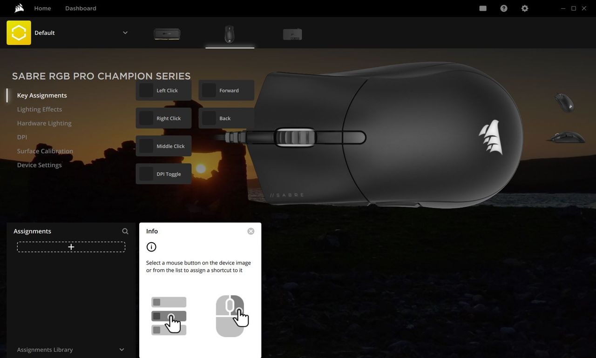Open the DPI section
Viewport: 596px width, 358px height.
(22, 137)
